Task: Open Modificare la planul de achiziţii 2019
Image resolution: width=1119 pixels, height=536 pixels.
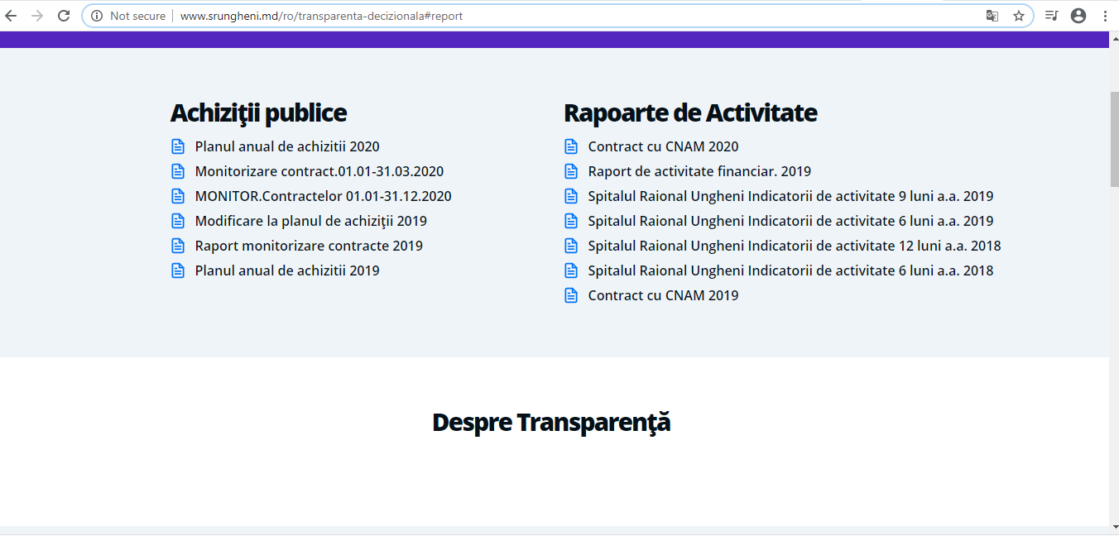Action: pyautogui.click(x=310, y=221)
